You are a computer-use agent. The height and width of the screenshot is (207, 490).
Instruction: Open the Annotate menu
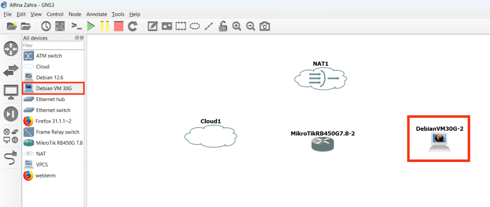click(96, 14)
